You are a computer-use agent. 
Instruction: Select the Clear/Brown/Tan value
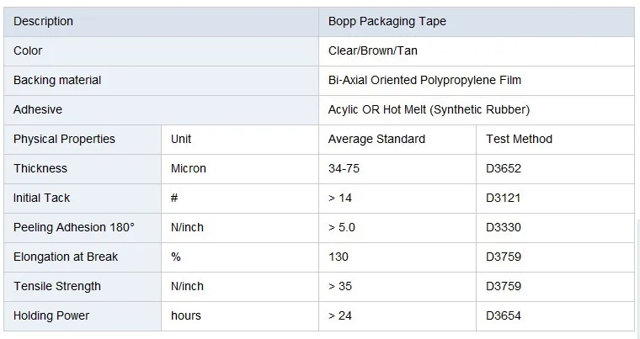tap(373, 50)
